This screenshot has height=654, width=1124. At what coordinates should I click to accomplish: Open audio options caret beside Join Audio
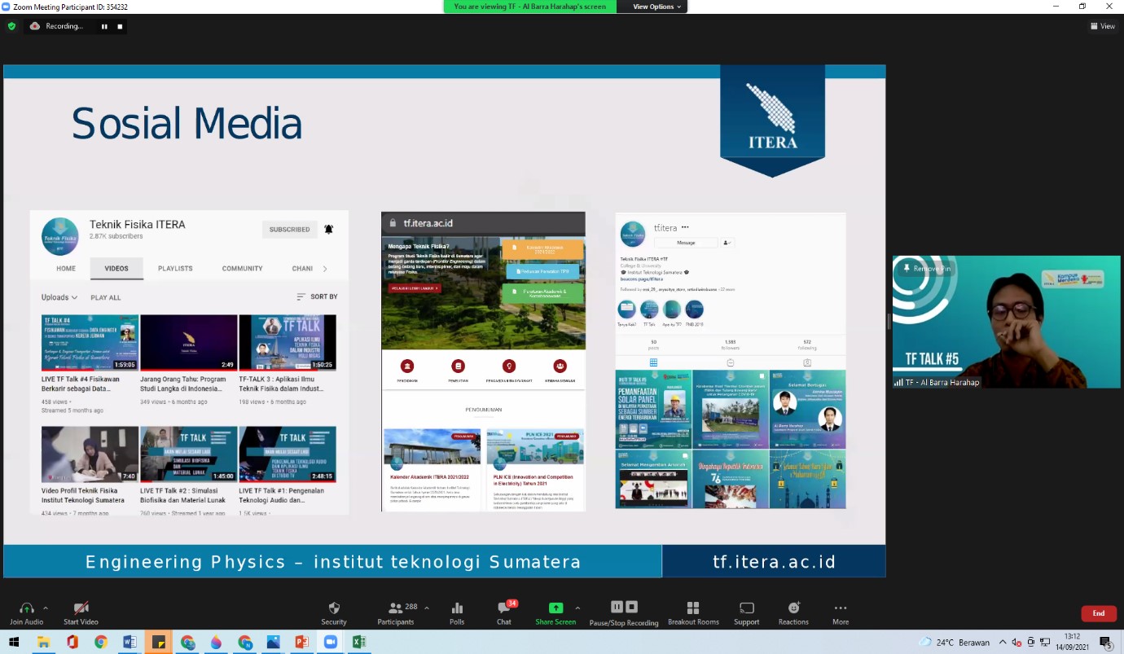45,608
